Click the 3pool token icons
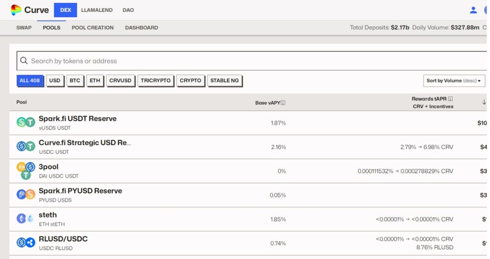The image size is (490, 259). (x=26, y=171)
